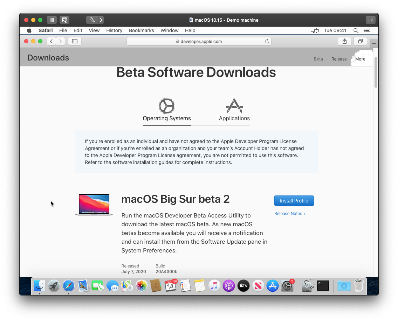Open Finder from the Dock
This screenshot has width=398, height=321.
(40, 286)
